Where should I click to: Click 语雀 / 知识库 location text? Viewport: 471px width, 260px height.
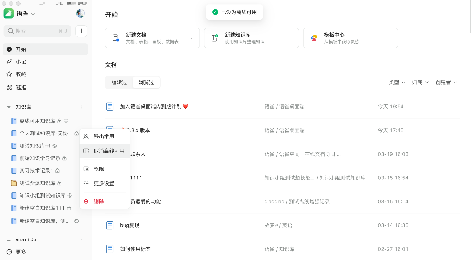point(279,249)
